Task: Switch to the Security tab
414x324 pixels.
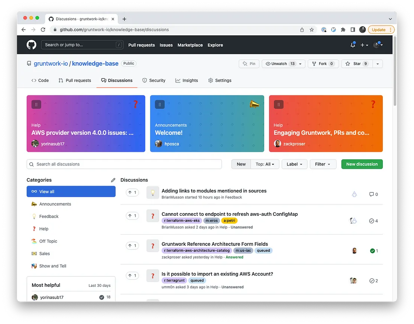Action: coord(154,80)
